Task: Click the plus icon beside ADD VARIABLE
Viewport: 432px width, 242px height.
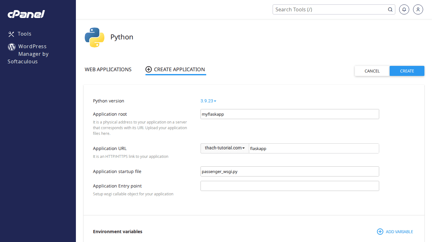Action: tap(380, 232)
